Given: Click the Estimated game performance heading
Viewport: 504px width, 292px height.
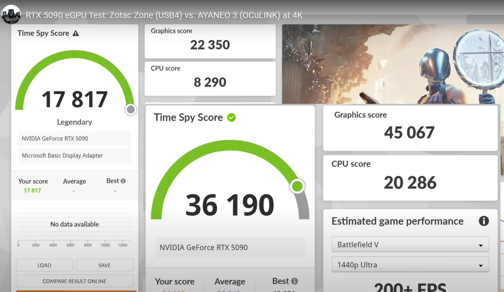Looking at the screenshot, I should [397, 221].
